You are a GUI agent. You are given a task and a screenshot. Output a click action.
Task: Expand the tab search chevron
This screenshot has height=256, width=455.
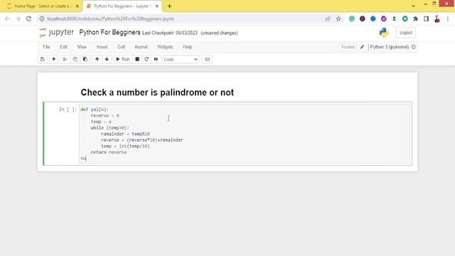pyautogui.click(x=413, y=6)
